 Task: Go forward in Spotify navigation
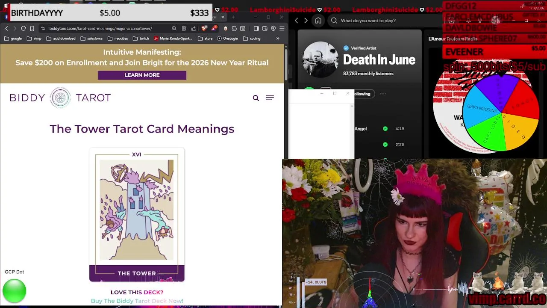point(306,21)
